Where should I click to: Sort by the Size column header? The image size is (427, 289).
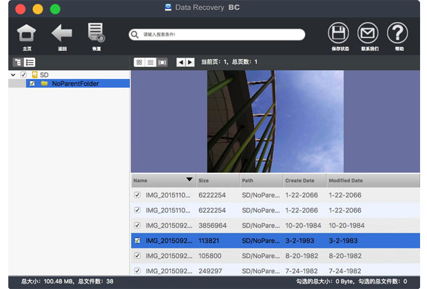pyautogui.click(x=218, y=180)
